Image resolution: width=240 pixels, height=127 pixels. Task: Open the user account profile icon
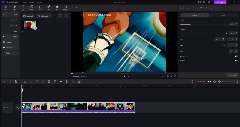point(209,2)
